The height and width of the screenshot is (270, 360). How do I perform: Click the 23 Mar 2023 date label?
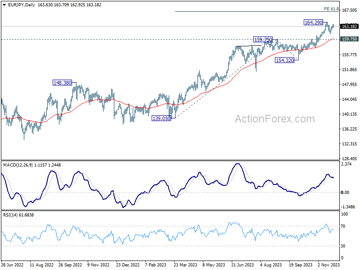coord(185,265)
